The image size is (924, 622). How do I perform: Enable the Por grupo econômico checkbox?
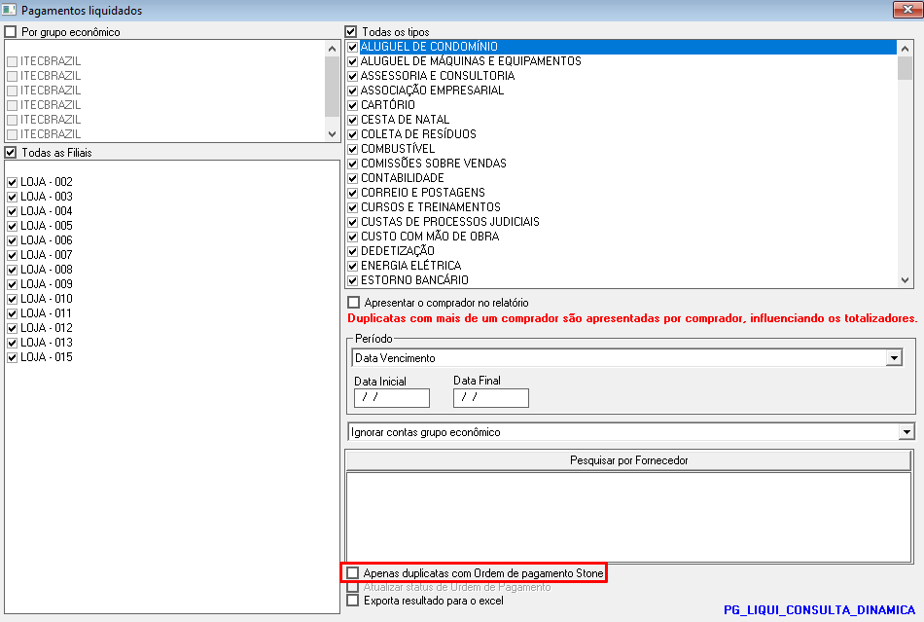pyautogui.click(x=11, y=32)
